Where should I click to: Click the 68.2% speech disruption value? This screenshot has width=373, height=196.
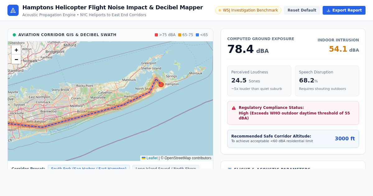[308, 81]
